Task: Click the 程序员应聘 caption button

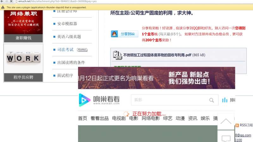Action: (x=23, y=77)
